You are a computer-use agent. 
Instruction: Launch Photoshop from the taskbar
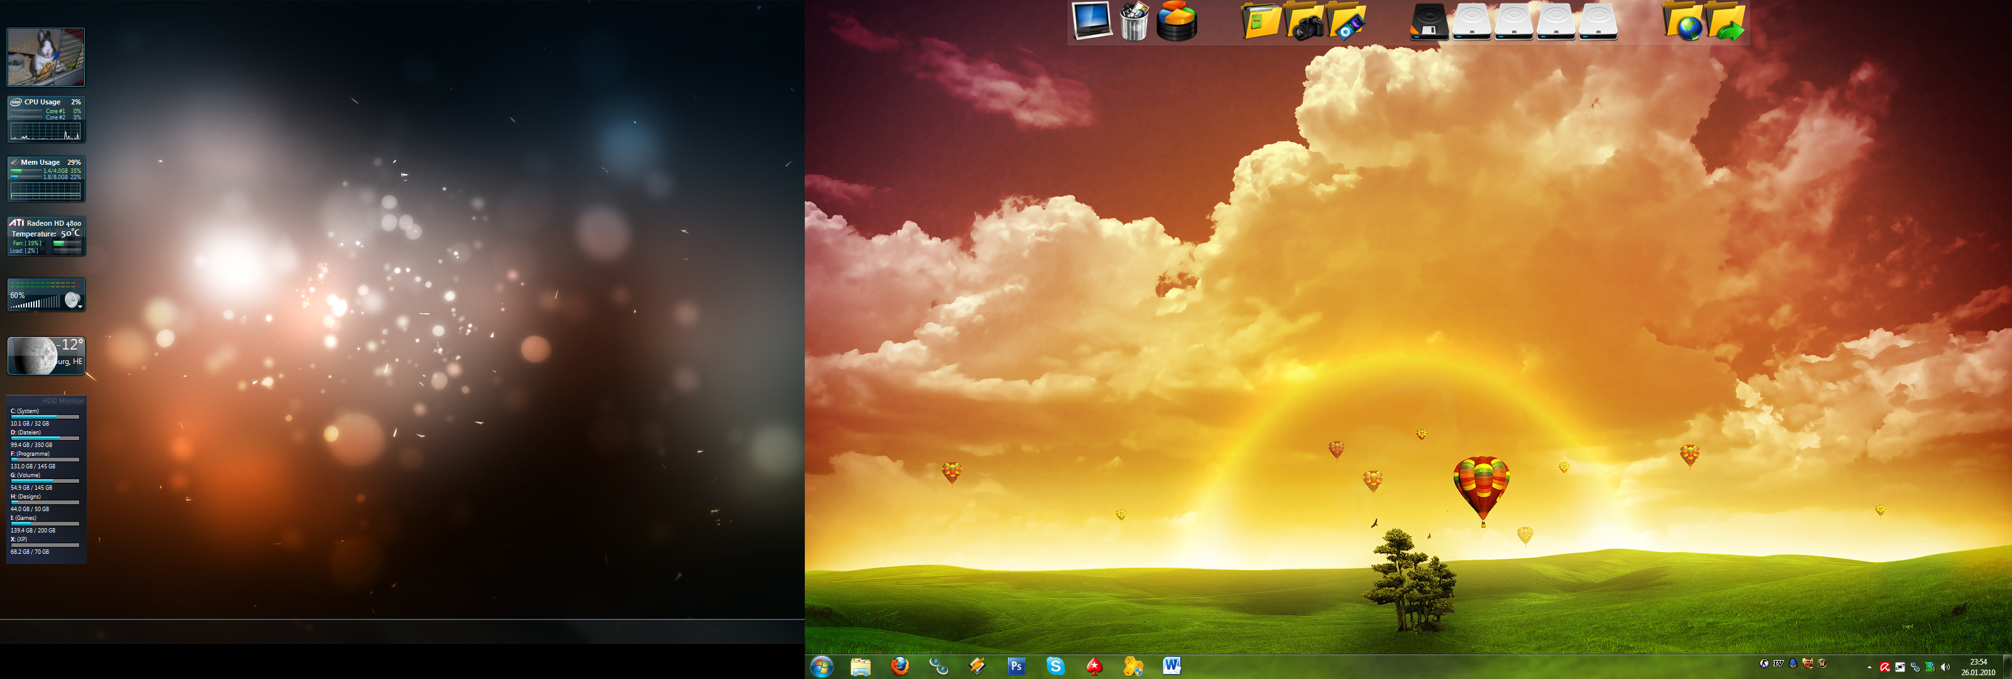click(x=1016, y=666)
